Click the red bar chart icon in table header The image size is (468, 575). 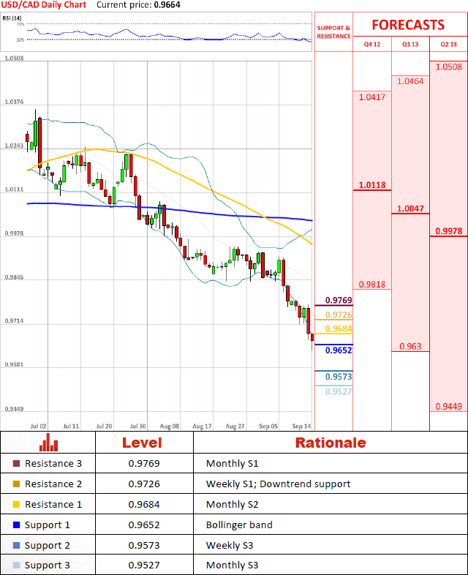tap(48, 442)
